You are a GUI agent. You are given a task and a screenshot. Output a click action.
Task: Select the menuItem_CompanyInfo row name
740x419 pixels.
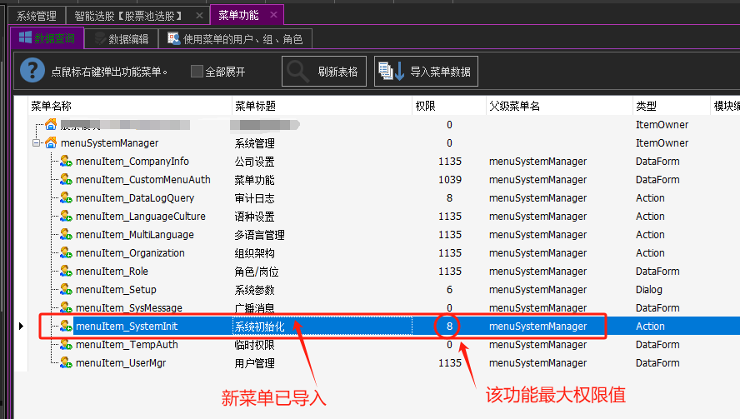click(x=132, y=162)
